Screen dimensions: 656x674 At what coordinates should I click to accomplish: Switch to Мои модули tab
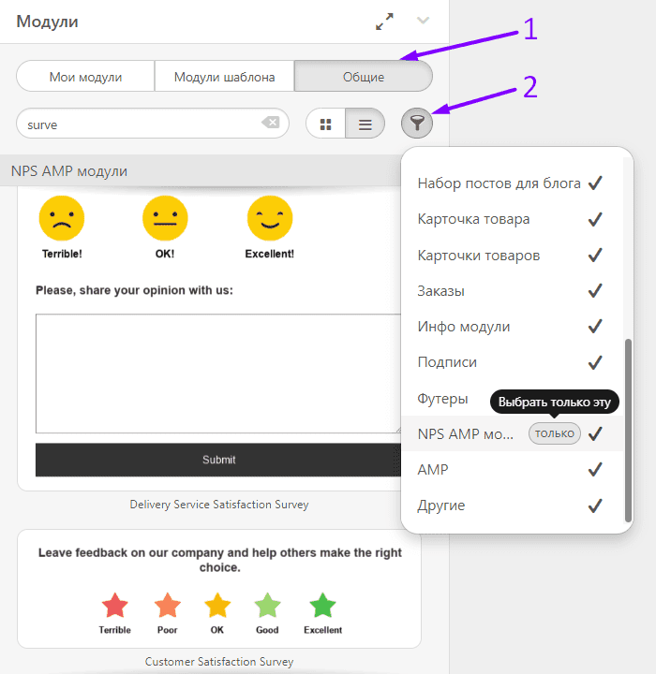[85, 77]
